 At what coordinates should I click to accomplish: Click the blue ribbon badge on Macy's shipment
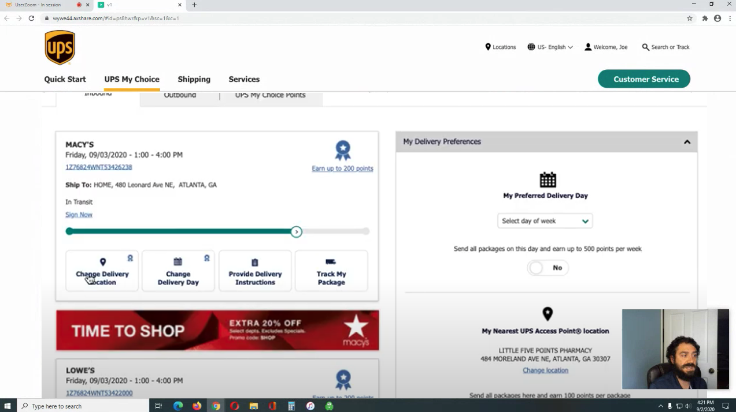343,151
